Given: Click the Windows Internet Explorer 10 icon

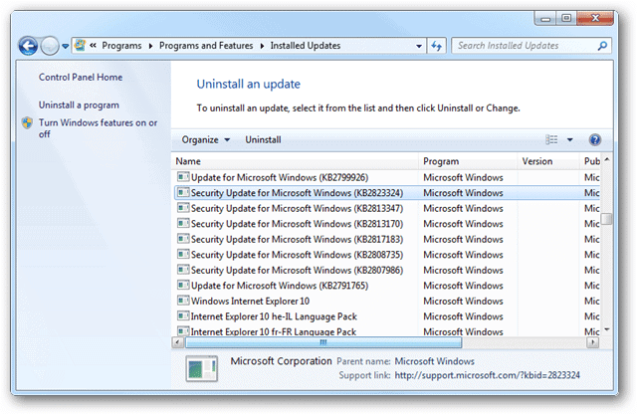Looking at the screenshot, I should pyautogui.click(x=183, y=301).
